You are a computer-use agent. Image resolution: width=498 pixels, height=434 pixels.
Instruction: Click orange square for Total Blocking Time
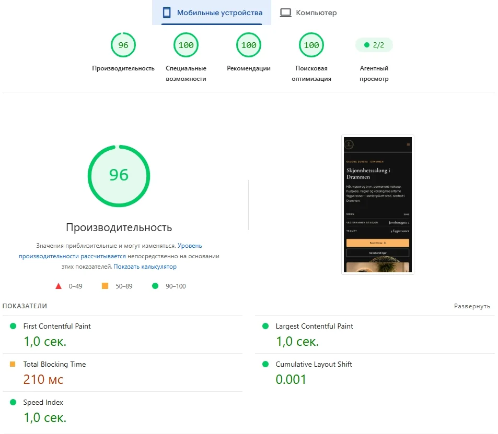coord(13,364)
